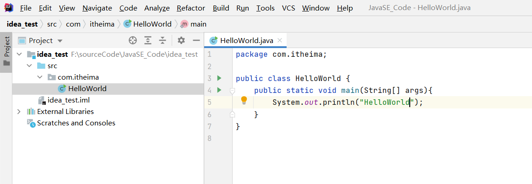The width and height of the screenshot is (532, 184).
Task: Collapse the src folder node
Action: pyautogui.click(x=29, y=66)
